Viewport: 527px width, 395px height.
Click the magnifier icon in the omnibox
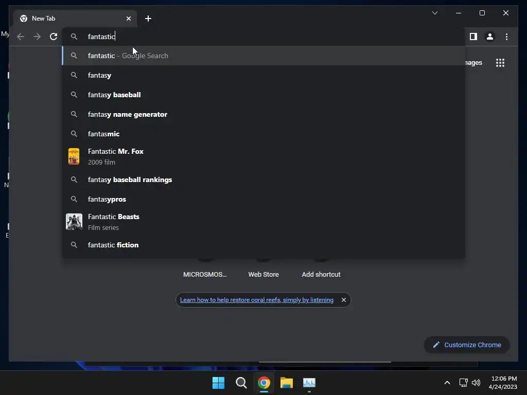74,37
